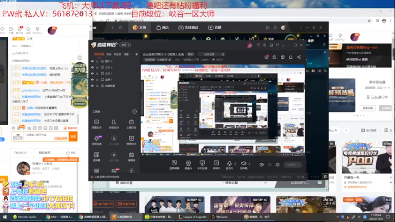Toggle lock on the 全屏 1 source
Viewport: 395px width, 222px height.
point(97,79)
